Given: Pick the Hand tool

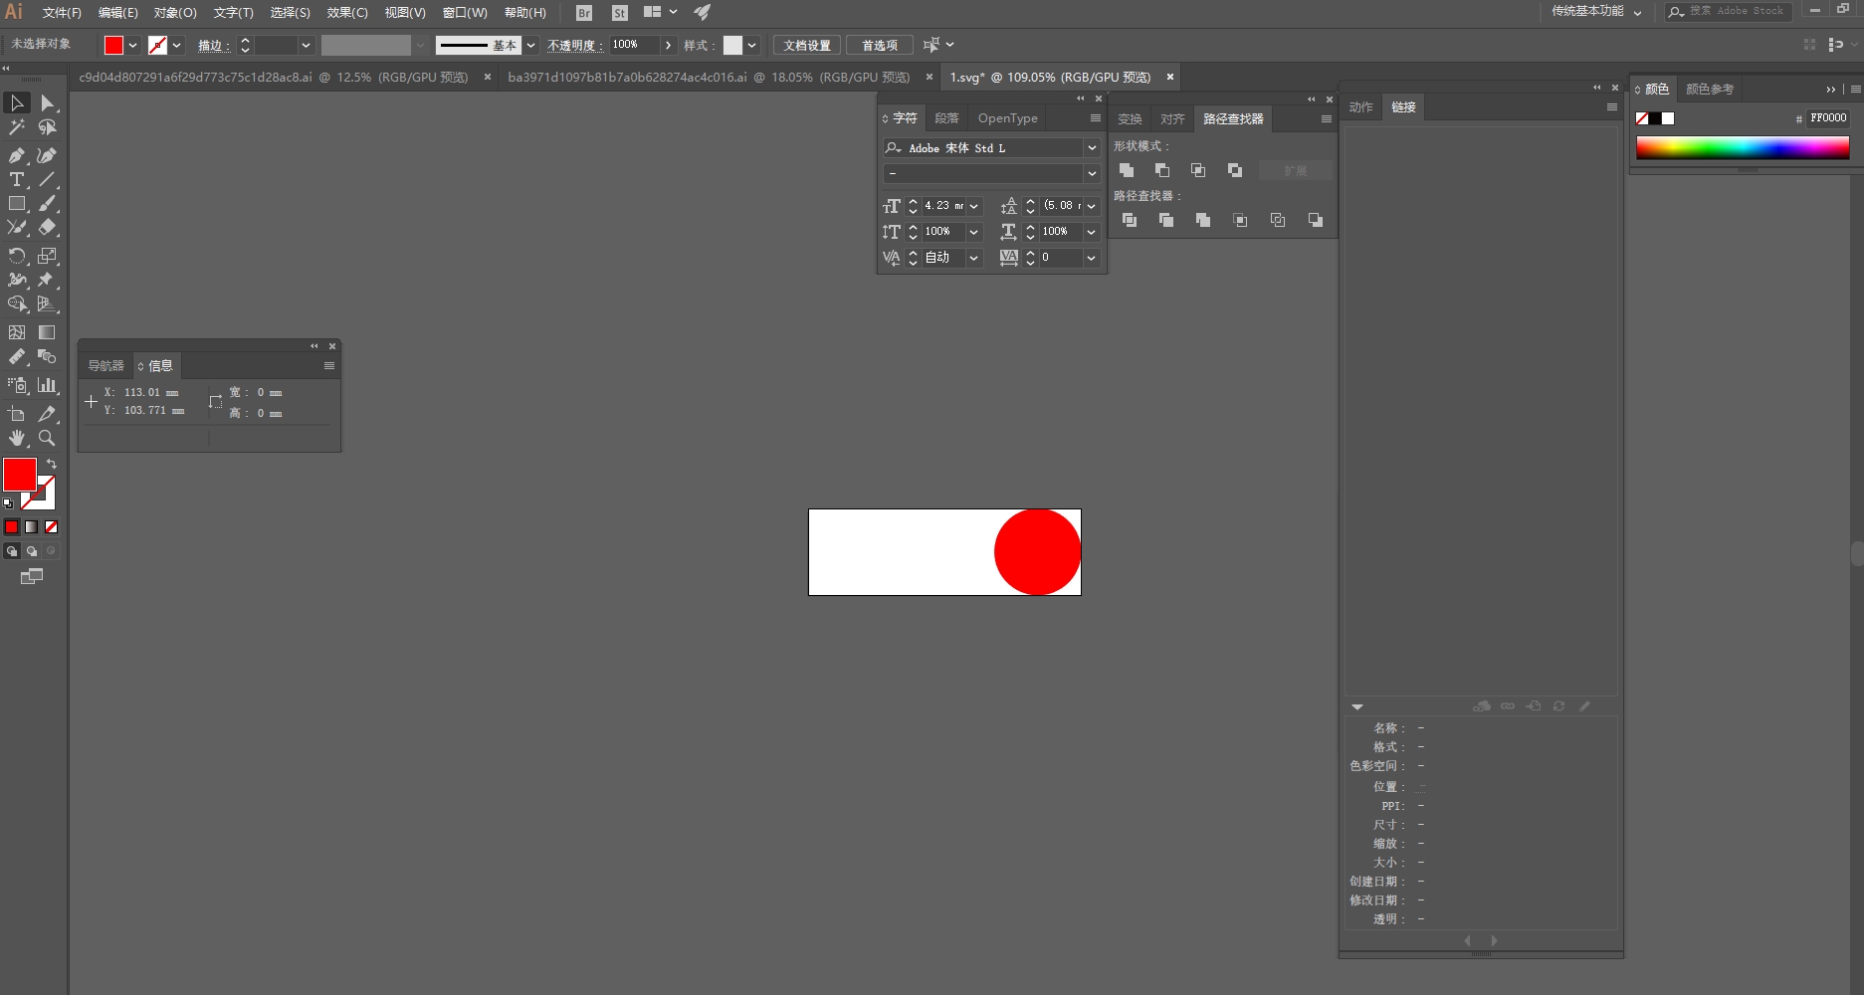Looking at the screenshot, I should [x=17, y=438].
